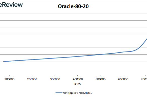Select the 100000 axis label
This screenshot has width=147, height=98.
pyautogui.click(x=9, y=79)
